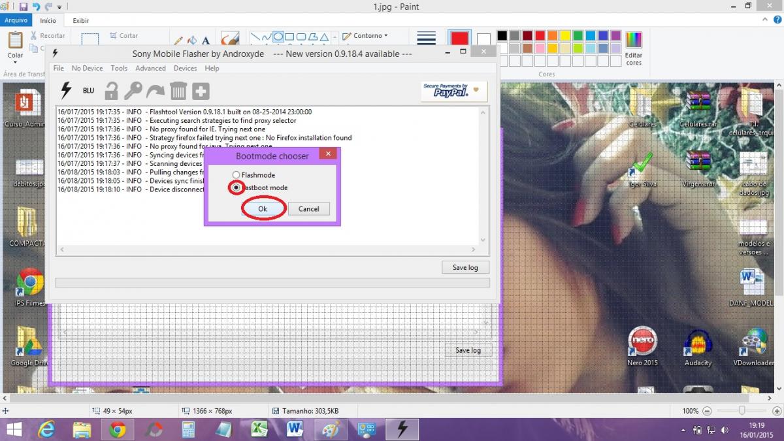Choose the yellow color swatch in Paint
784x441 pixels.
click(564, 35)
